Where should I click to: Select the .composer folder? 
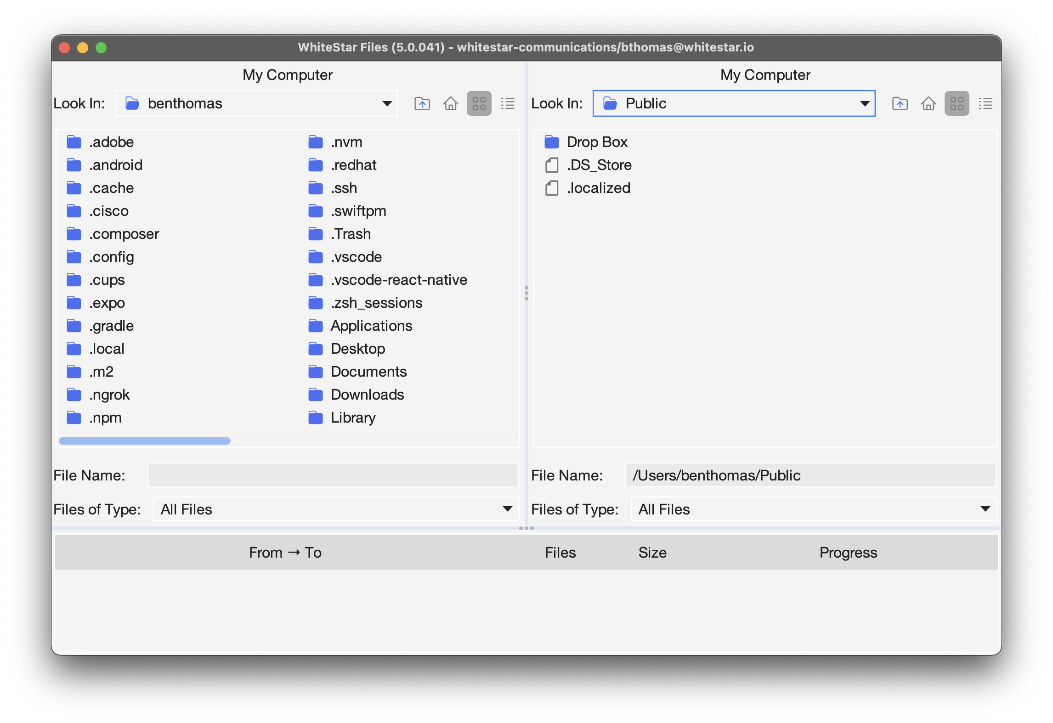113,234
